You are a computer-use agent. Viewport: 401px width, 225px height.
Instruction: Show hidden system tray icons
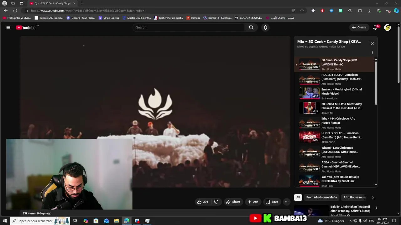click(x=350, y=221)
